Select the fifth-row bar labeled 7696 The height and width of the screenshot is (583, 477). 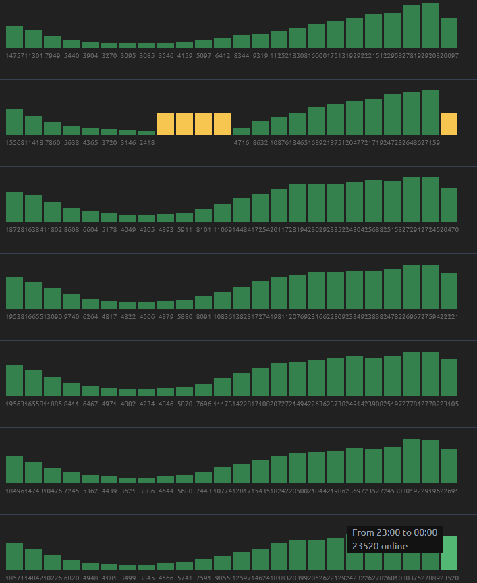click(203, 390)
